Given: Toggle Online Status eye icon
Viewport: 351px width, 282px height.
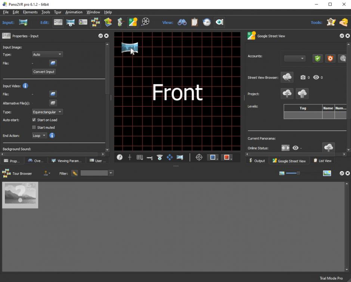Looking at the screenshot, I should coord(295,148).
